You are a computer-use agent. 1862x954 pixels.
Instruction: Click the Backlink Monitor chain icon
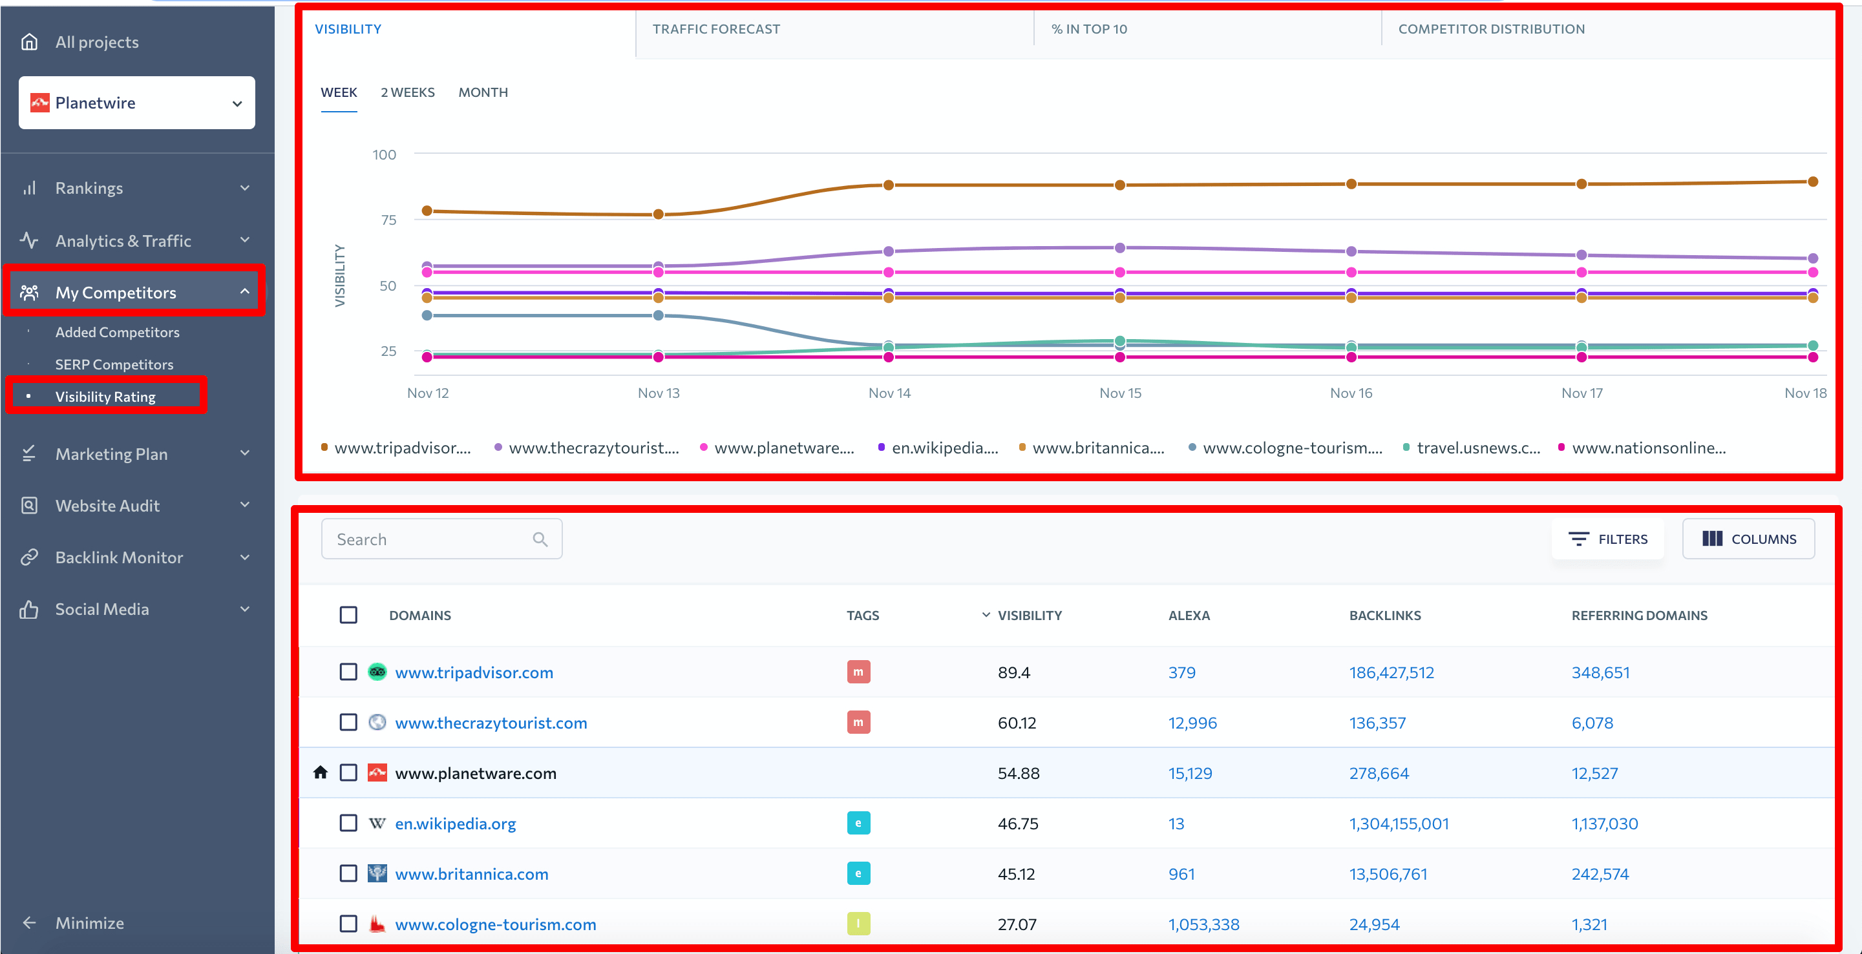point(29,557)
